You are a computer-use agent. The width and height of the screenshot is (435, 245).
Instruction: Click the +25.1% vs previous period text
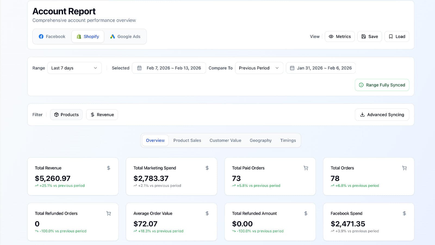pyautogui.click(x=62, y=186)
